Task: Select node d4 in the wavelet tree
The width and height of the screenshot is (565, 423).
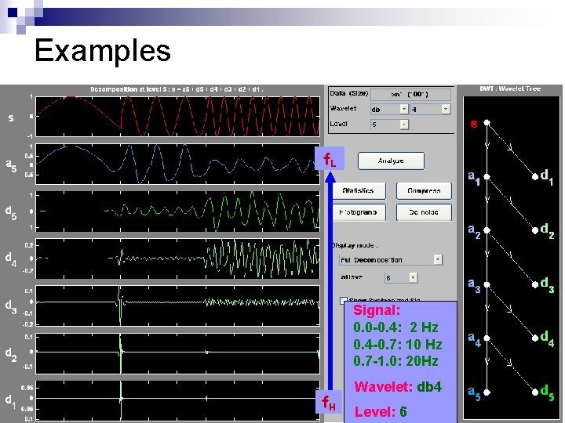Action: tap(535, 338)
